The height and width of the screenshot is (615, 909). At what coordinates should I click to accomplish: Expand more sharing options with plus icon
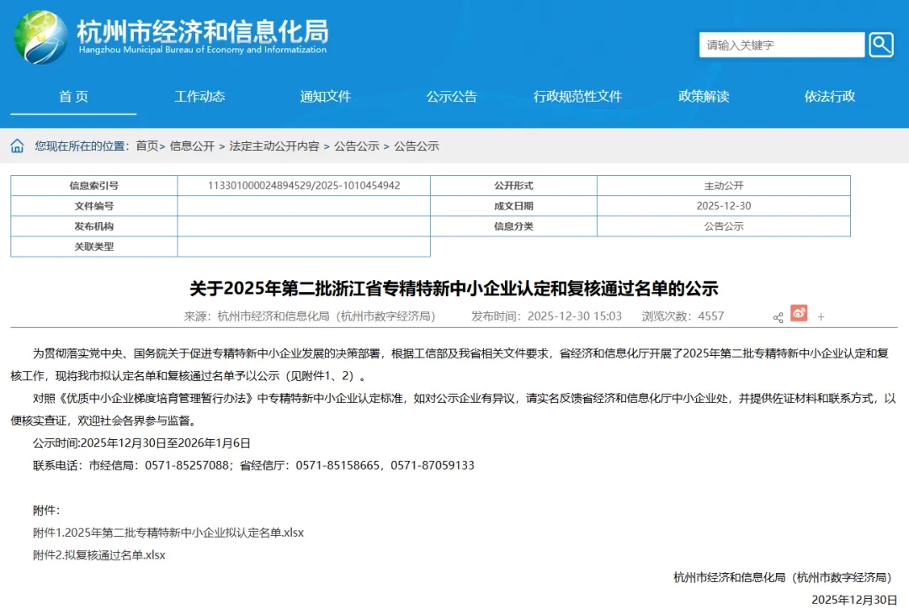coord(821,317)
